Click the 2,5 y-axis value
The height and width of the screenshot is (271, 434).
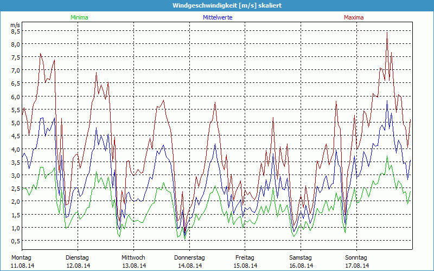[16, 189]
